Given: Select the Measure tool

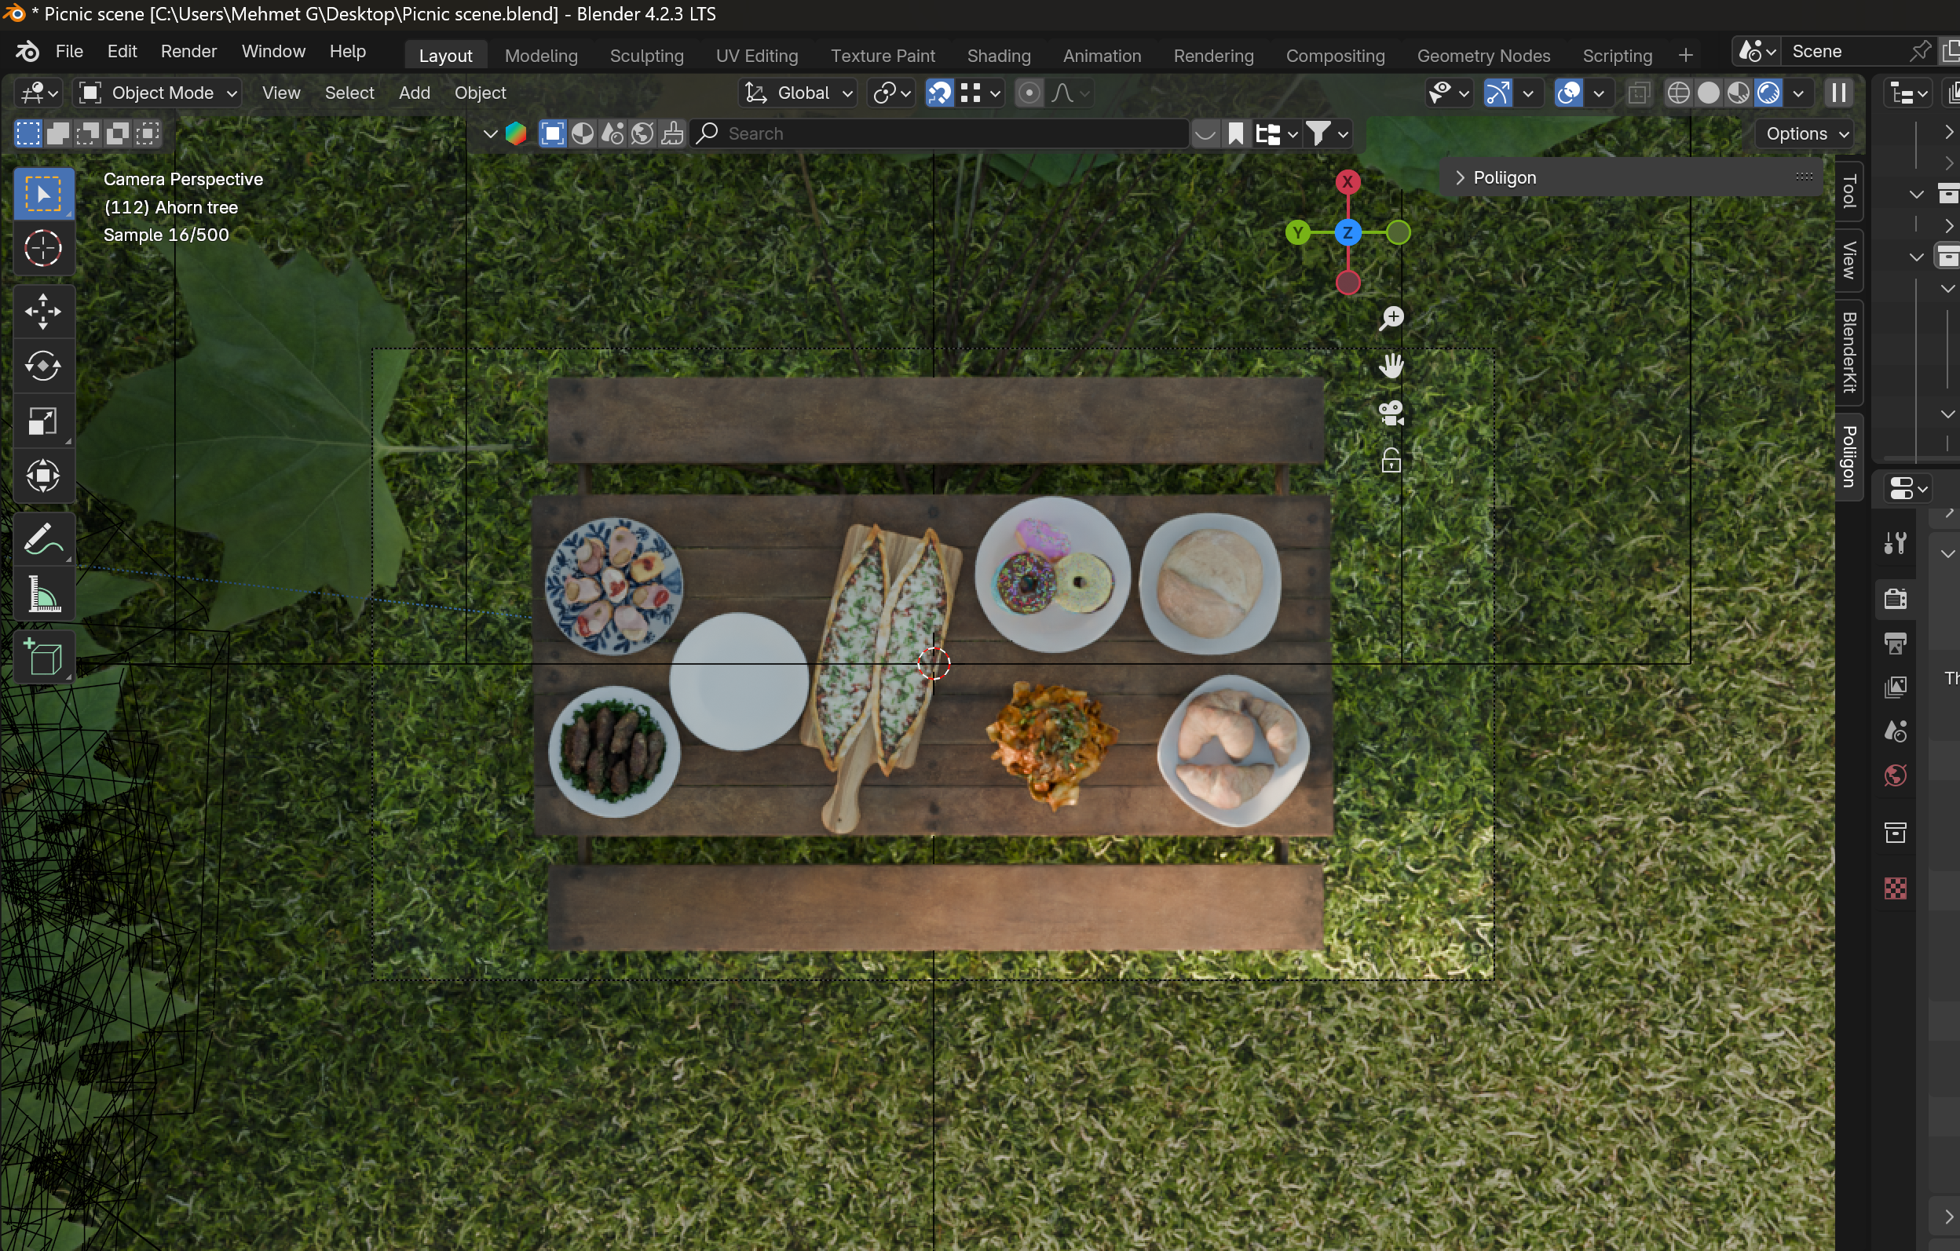Looking at the screenshot, I should click(x=42, y=596).
